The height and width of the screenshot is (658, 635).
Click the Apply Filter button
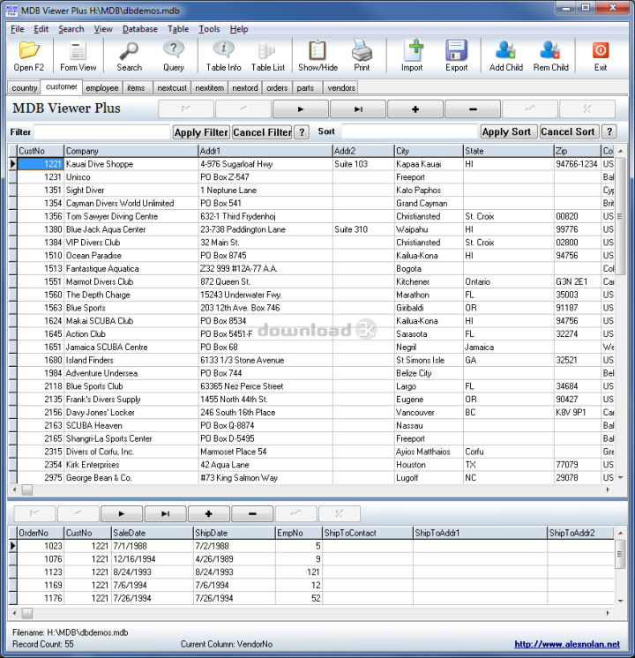(x=201, y=132)
